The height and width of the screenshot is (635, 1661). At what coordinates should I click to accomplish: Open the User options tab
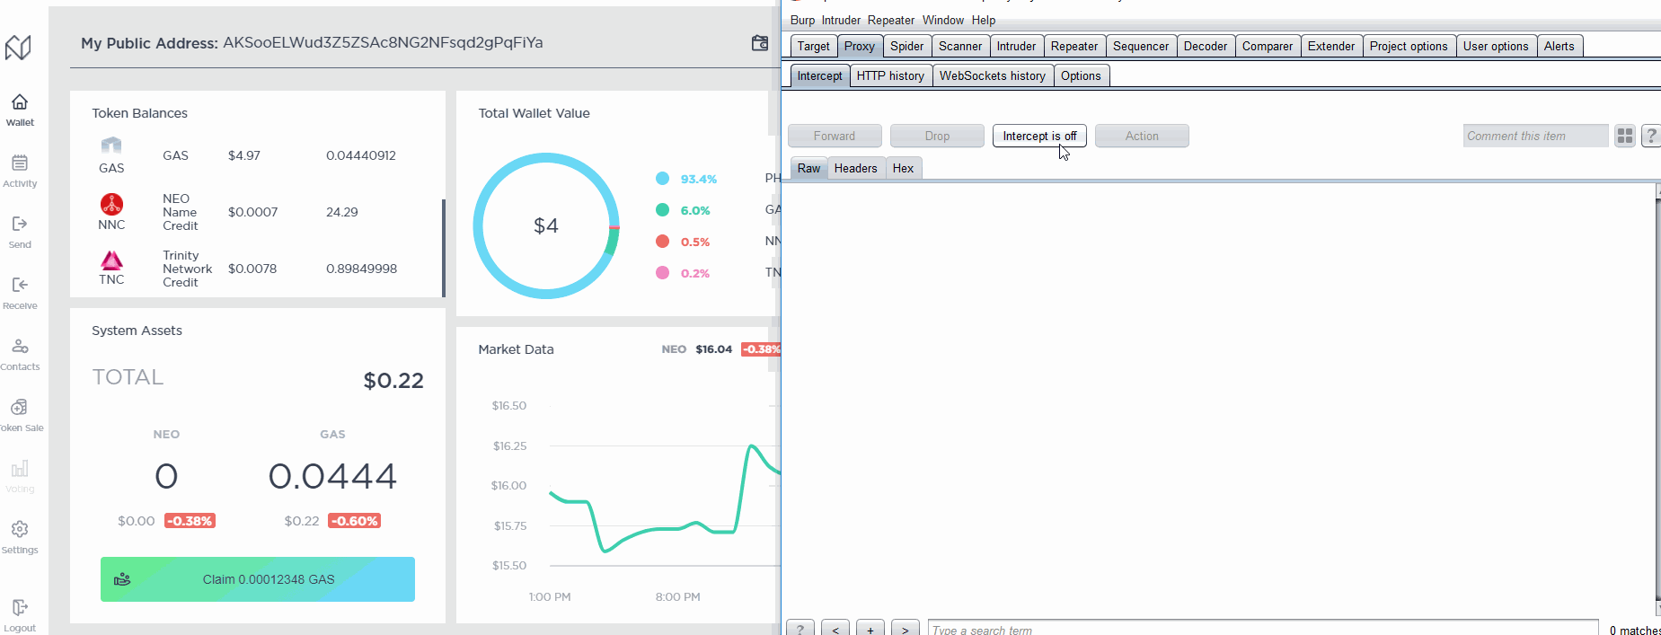tap(1496, 46)
